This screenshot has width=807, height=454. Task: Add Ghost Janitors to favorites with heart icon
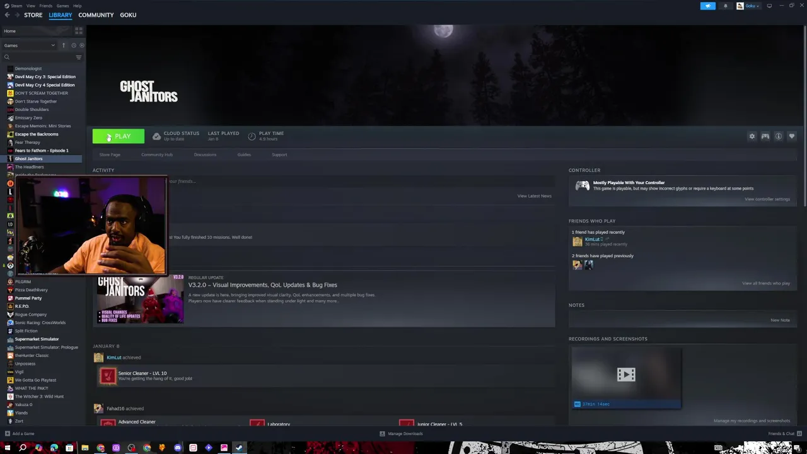tap(792, 136)
